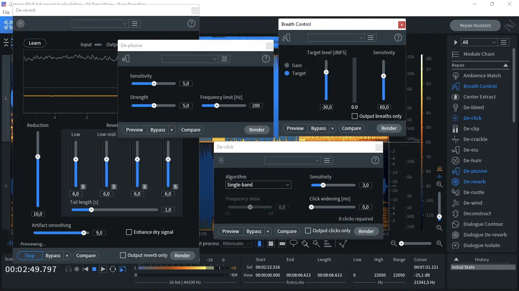Click the vertical zoom-in magnifier icon
This screenshot has height=291, width=519.
pos(439,185)
